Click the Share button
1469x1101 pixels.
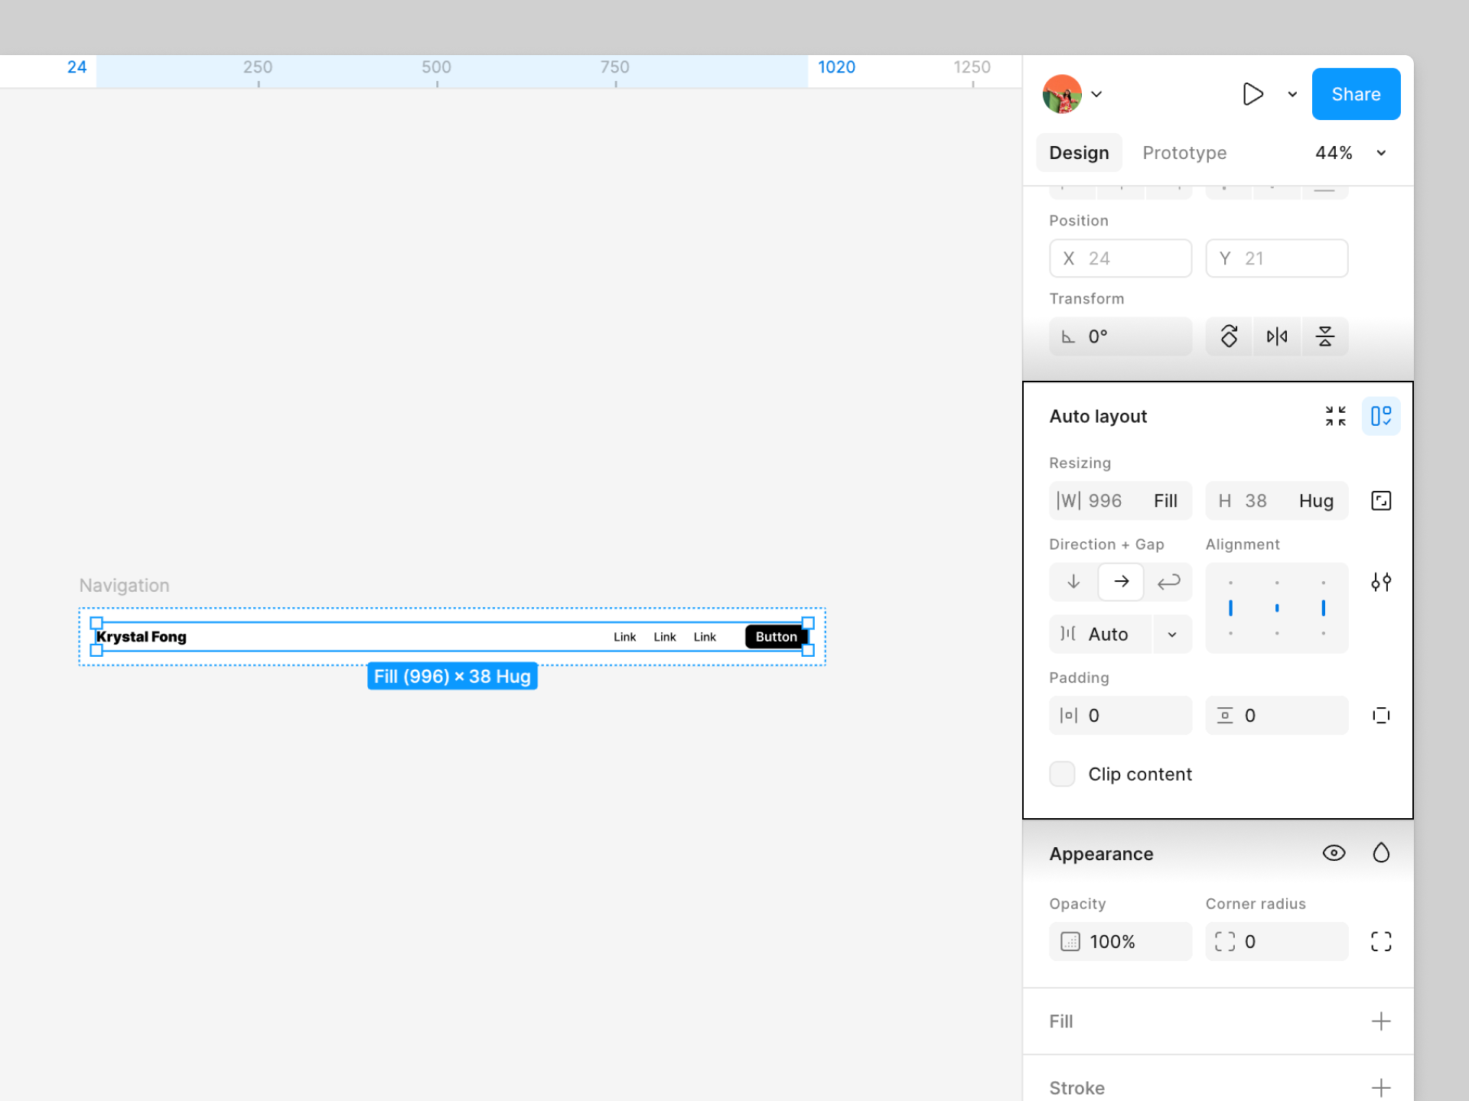click(x=1356, y=94)
